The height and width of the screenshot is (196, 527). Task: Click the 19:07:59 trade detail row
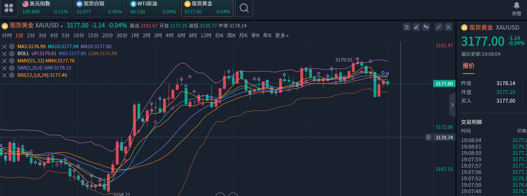[x=494, y=159]
